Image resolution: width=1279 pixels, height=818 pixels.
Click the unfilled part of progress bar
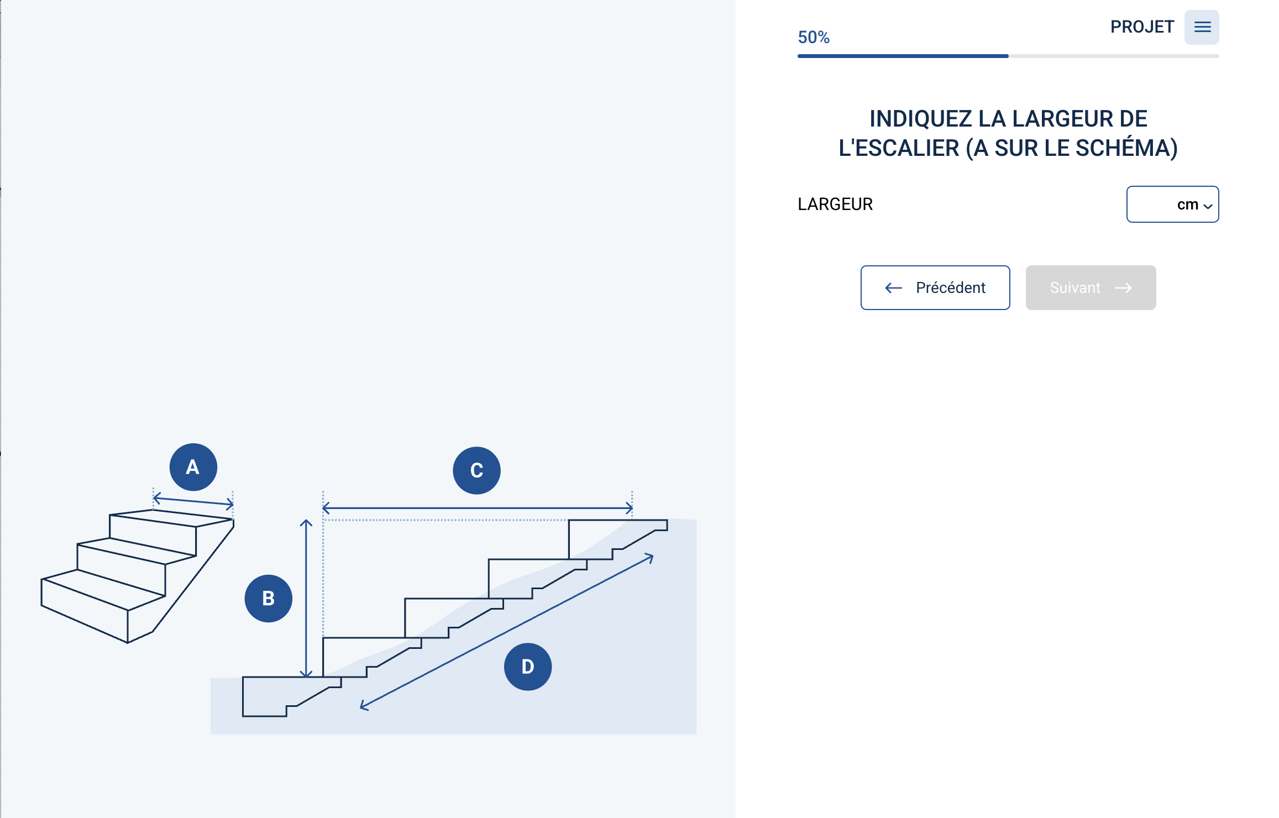coord(1114,56)
